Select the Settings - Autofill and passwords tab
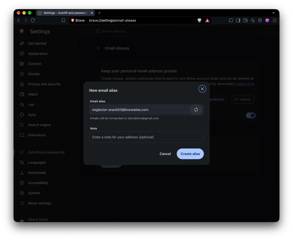This screenshot has width=293, height=240. coord(65,13)
